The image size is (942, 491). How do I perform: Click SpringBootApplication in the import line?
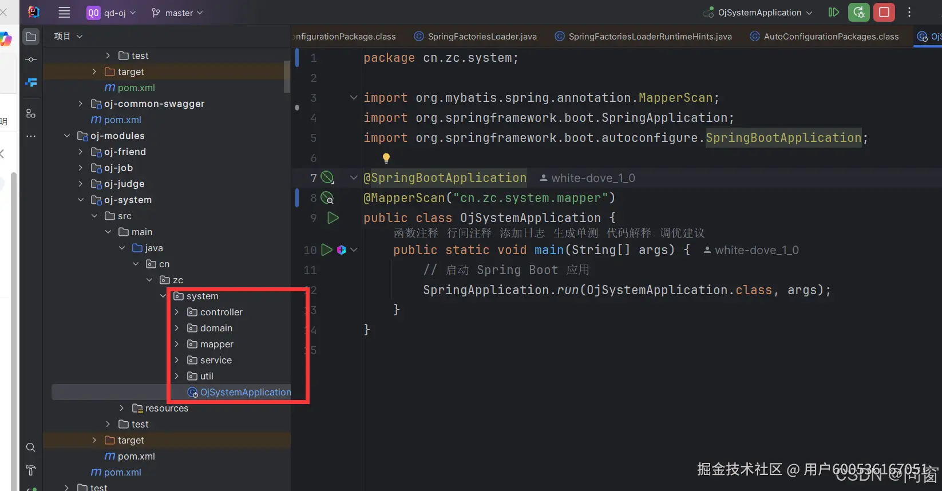[x=783, y=137]
